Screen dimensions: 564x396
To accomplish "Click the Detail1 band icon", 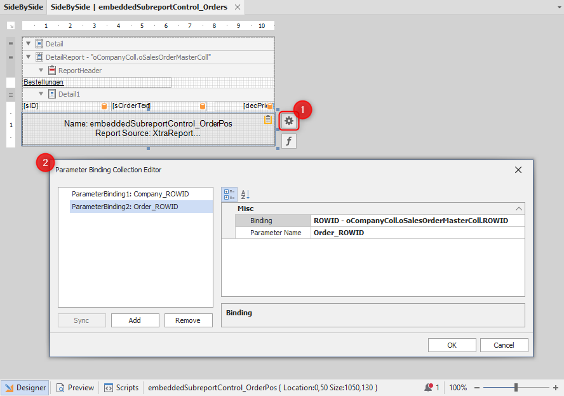I will pos(52,94).
